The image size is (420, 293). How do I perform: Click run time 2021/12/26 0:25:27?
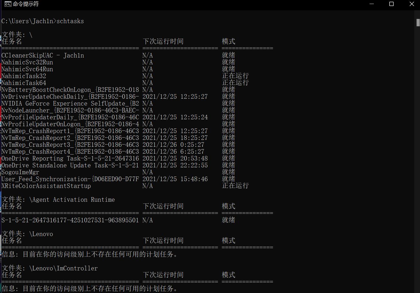173,144
